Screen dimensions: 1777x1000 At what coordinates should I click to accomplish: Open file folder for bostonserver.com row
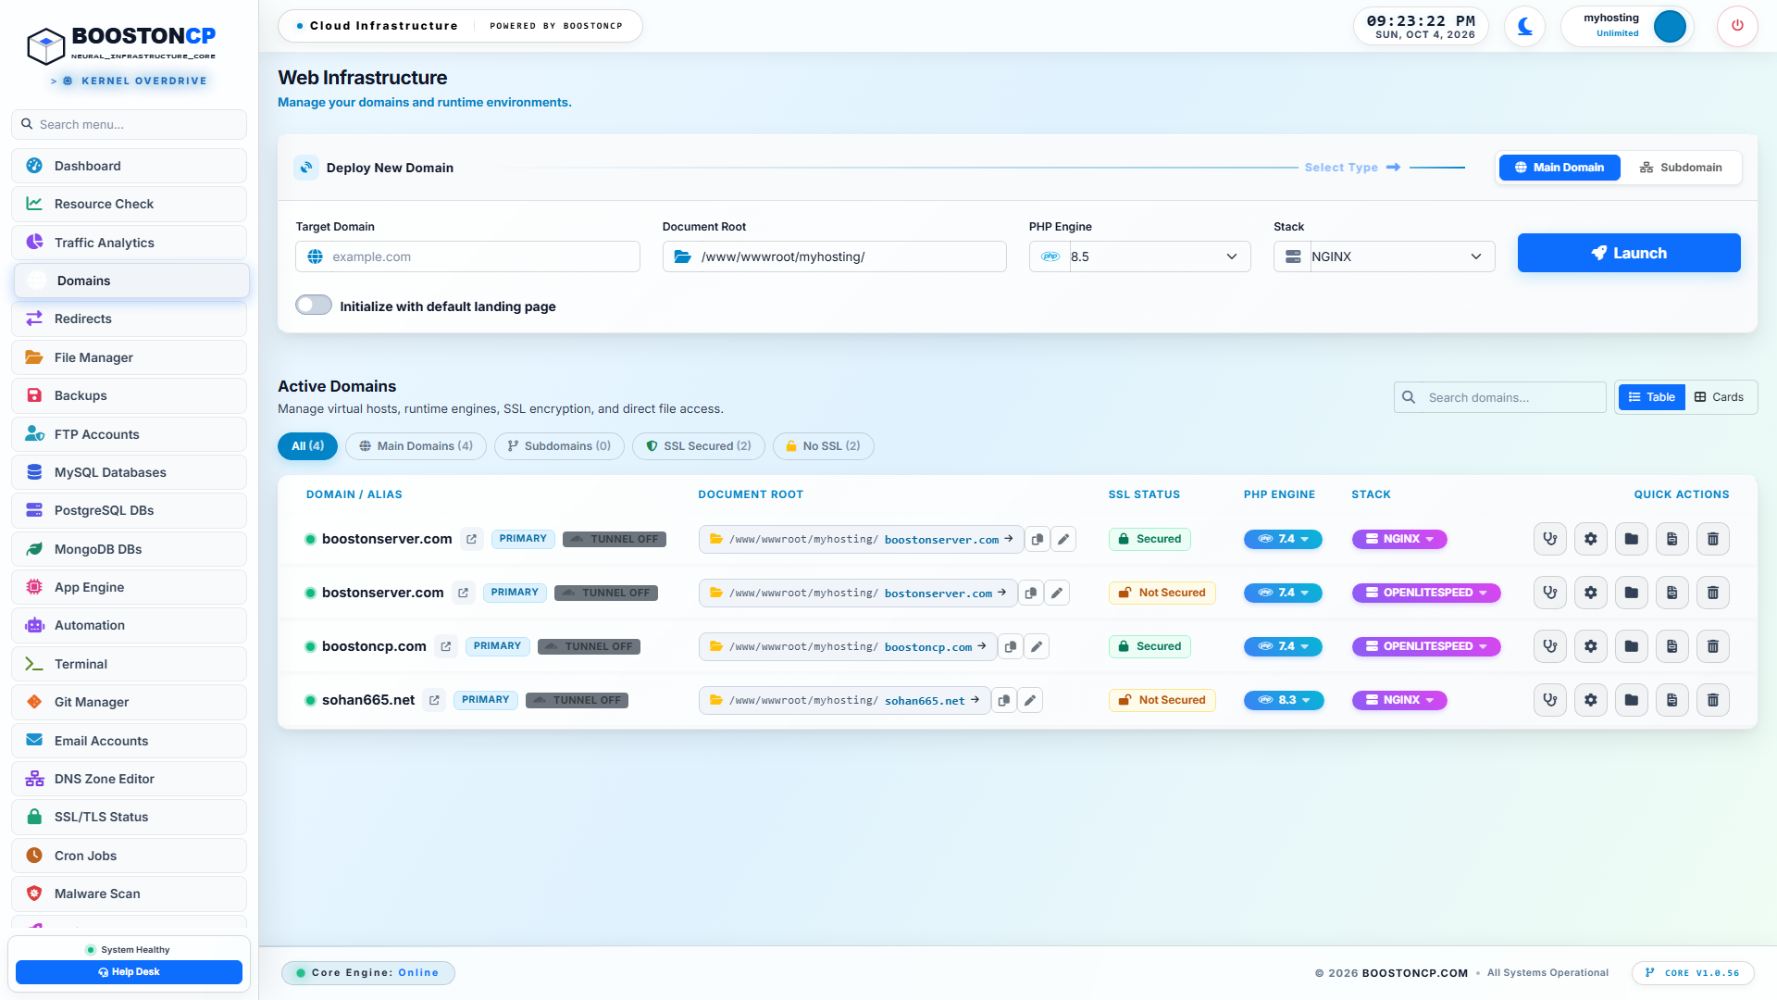1632,593
